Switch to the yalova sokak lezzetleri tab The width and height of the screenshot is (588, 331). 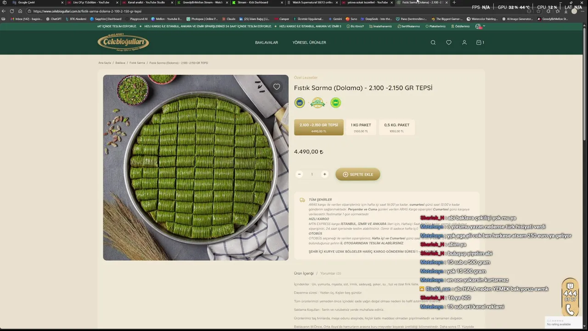coord(367,2)
